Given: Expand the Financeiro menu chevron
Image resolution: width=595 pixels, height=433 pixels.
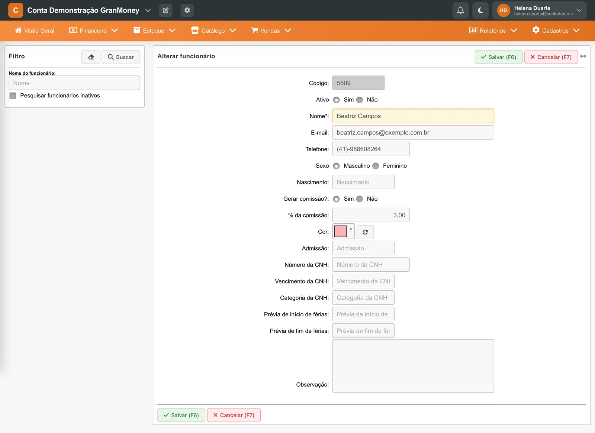Looking at the screenshot, I should 115,30.
